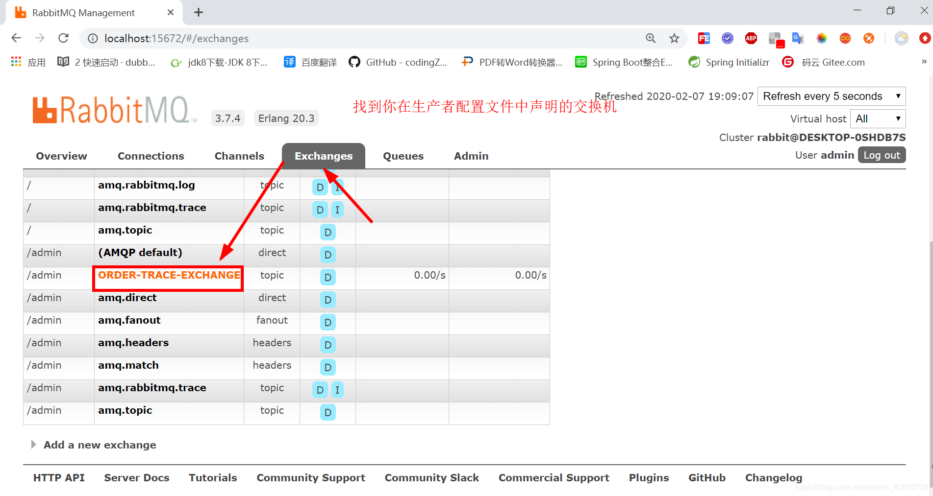This screenshot has height=496, width=933.
Task: Open a new browser tab
Action: pyautogui.click(x=199, y=13)
